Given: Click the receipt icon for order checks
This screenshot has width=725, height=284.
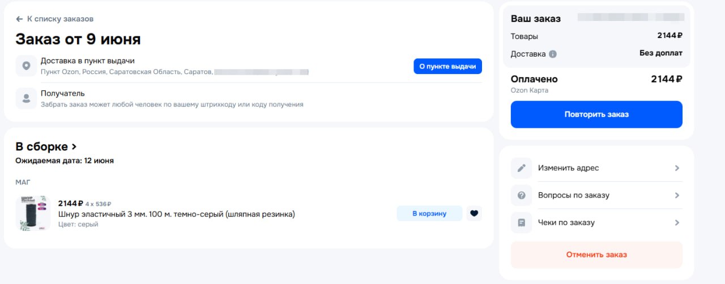Looking at the screenshot, I should pyautogui.click(x=522, y=222).
